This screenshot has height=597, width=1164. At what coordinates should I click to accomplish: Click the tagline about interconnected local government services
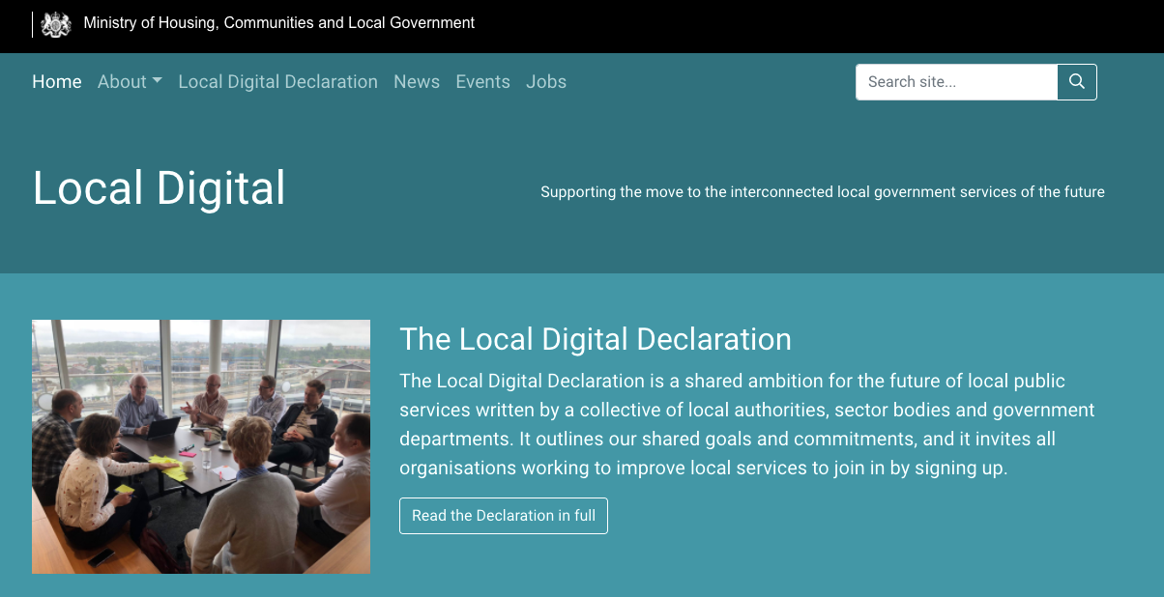pyautogui.click(x=823, y=192)
